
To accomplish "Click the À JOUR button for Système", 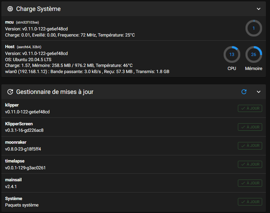I will (250, 202).
